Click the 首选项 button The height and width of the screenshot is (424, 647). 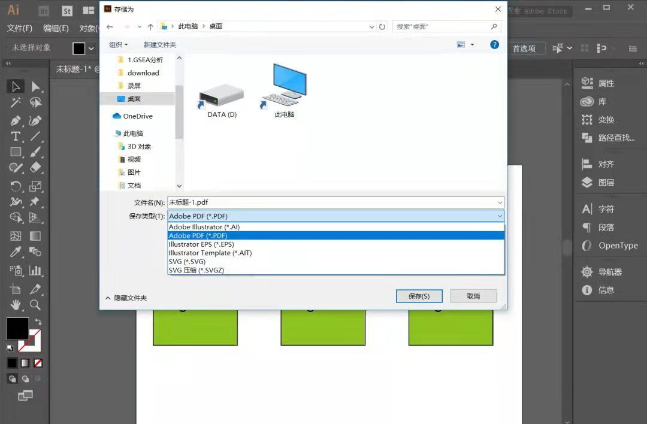[x=524, y=49]
